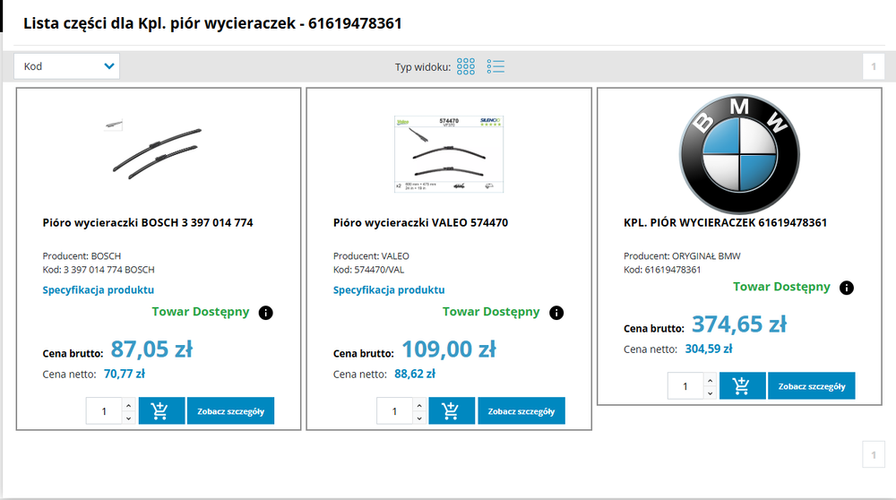Select gross price 87,05 zł

tap(151, 349)
